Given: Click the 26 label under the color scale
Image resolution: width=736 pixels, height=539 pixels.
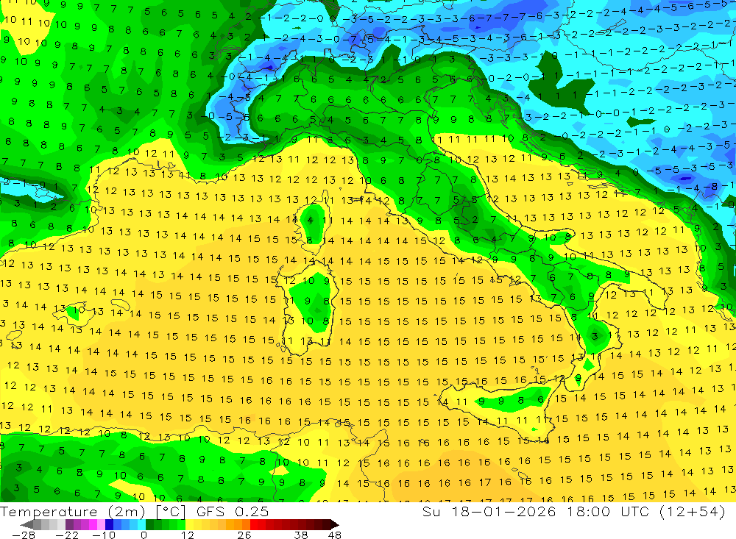Looking at the screenshot, I should pos(244,535).
